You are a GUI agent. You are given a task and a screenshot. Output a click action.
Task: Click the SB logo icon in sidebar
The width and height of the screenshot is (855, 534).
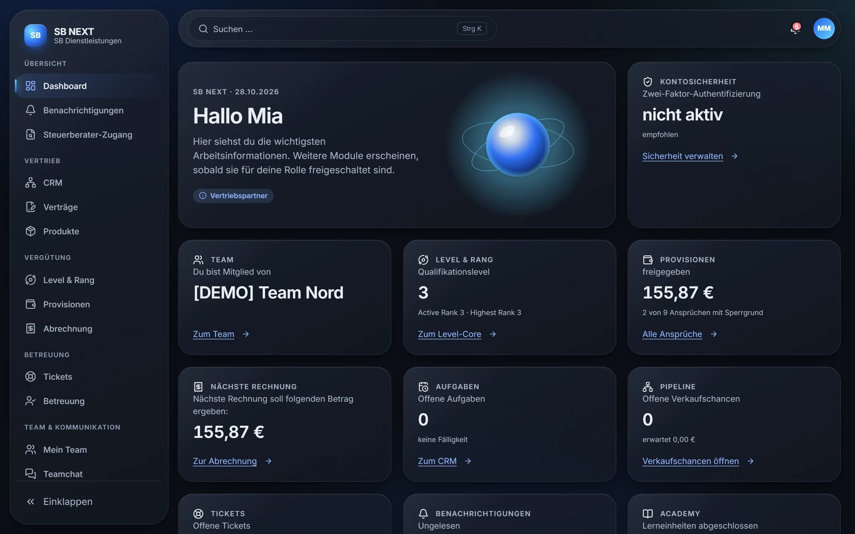[35, 35]
